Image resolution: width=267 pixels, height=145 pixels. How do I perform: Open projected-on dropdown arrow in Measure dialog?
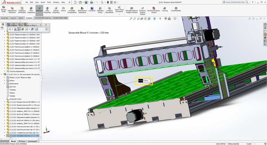tap(29, 29)
